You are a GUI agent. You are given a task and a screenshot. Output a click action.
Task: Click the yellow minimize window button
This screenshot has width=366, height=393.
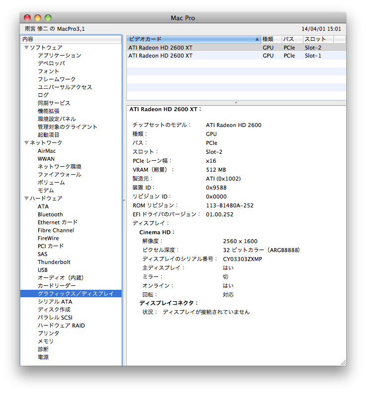pos(38,18)
